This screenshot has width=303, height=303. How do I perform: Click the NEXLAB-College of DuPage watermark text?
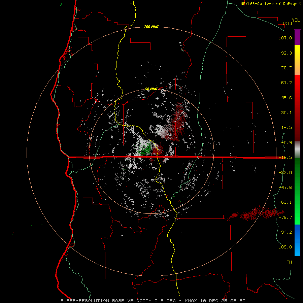click(269, 4)
